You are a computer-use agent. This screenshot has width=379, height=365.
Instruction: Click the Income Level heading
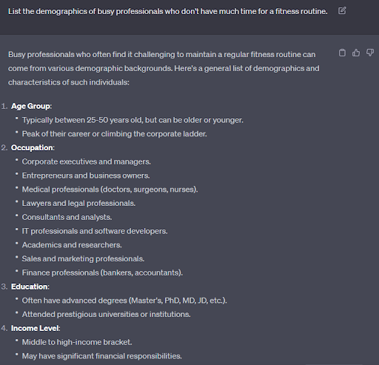pos(36,328)
